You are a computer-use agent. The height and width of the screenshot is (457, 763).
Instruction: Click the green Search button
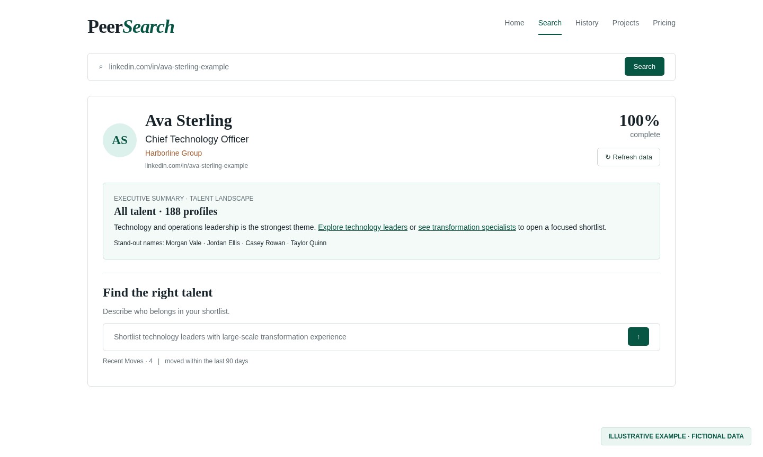click(644, 67)
